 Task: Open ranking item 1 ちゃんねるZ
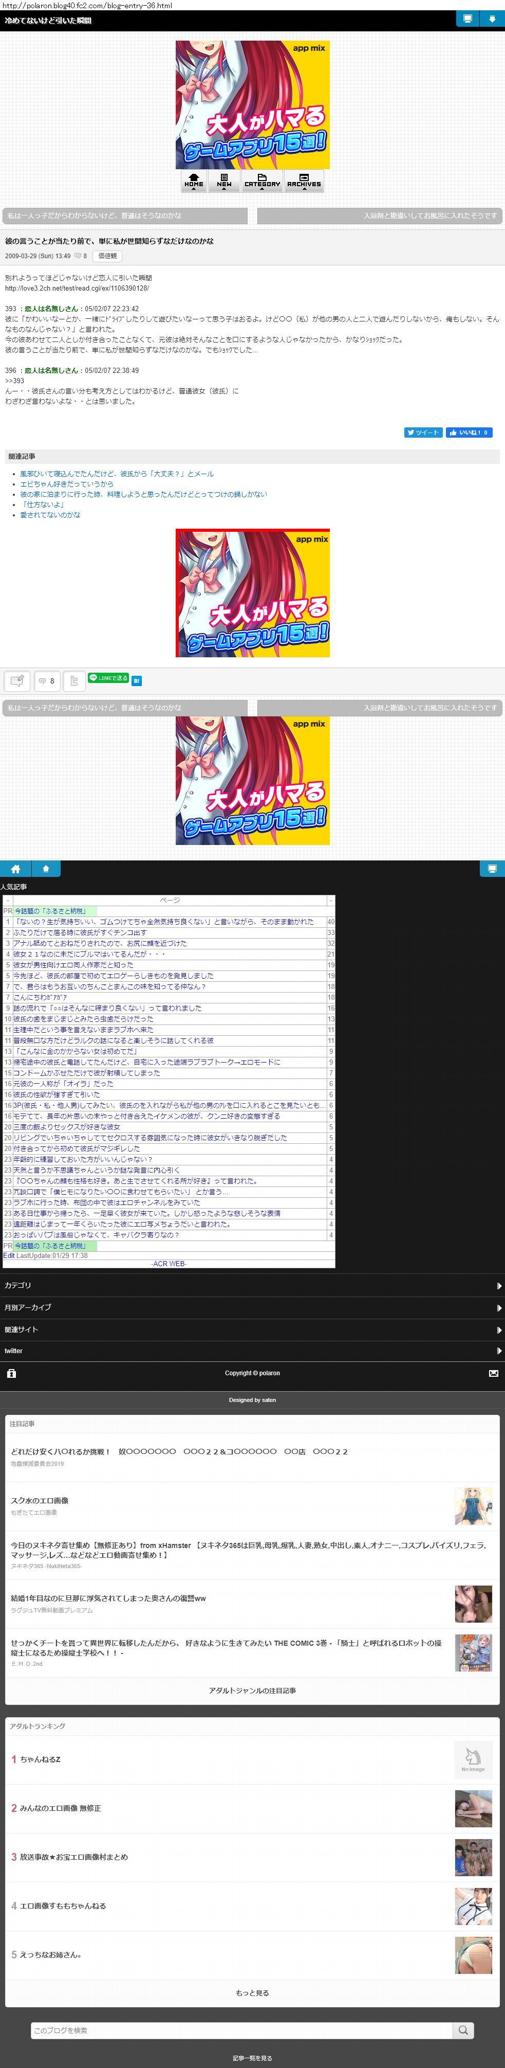point(40,1759)
